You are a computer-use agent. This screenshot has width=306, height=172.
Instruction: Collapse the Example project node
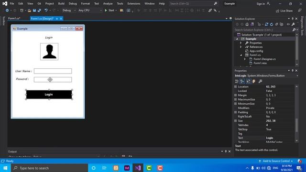(x=237, y=39)
